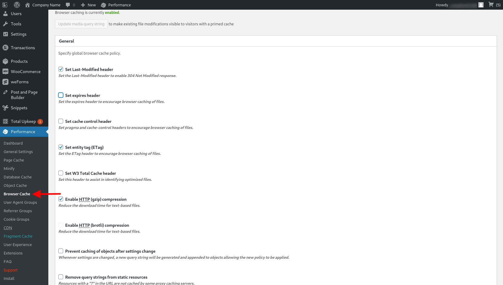Viewport: 503px width, 285px height.
Task: Click the user avatar in the admin bar
Action: point(481,5)
